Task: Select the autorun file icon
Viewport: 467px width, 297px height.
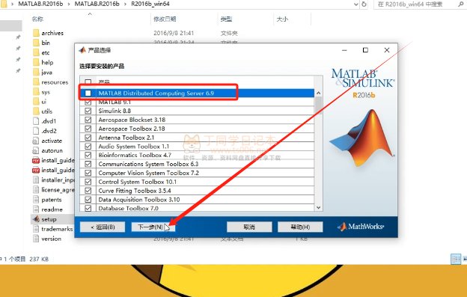Action: tap(36, 150)
